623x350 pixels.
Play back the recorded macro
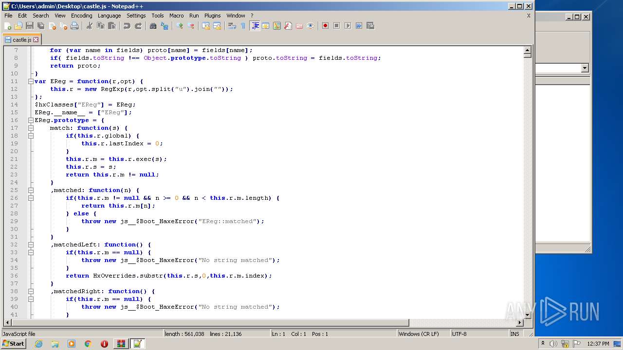348,26
